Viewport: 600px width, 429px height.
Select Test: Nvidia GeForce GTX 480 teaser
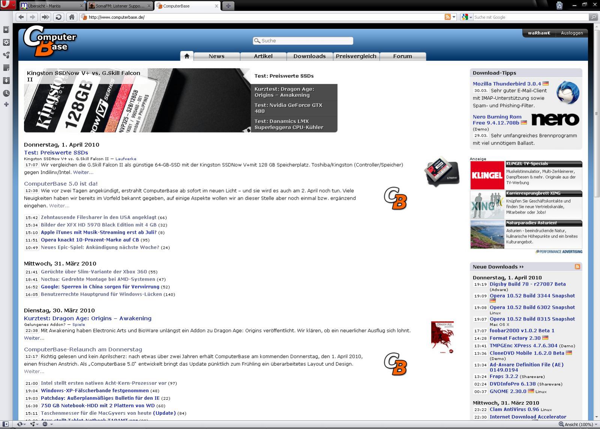pos(294,108)
